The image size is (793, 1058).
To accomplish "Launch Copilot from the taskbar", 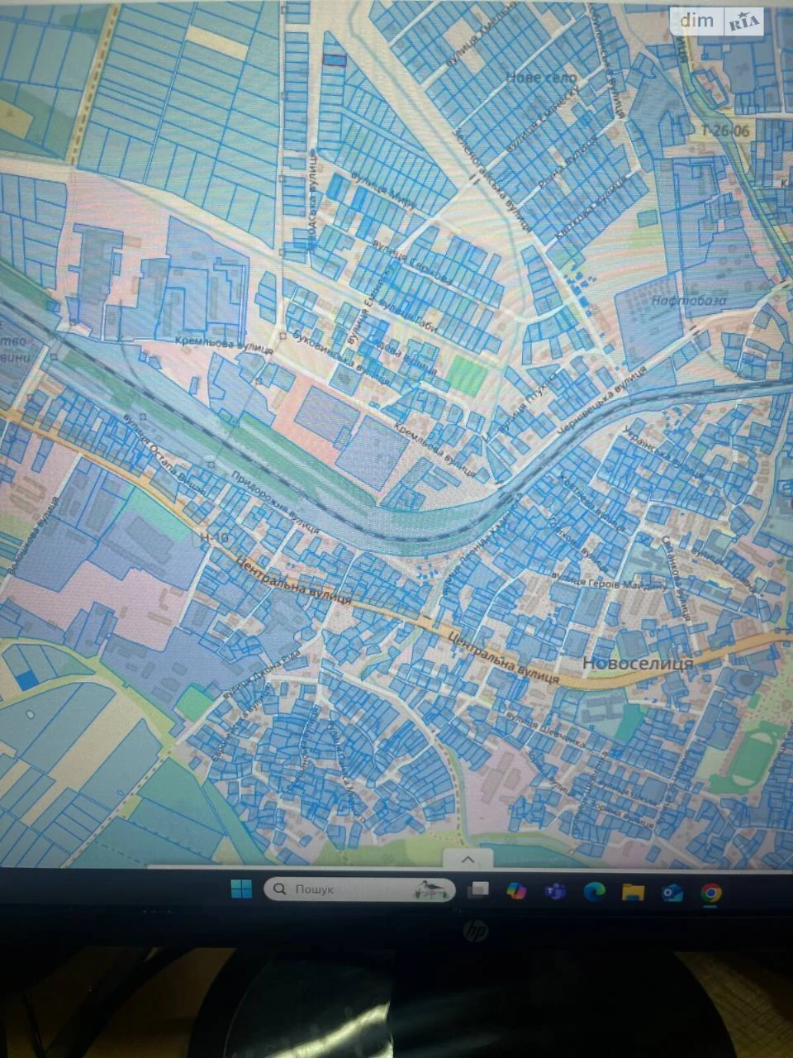I will pyautogui.click(x=516, y=891).
